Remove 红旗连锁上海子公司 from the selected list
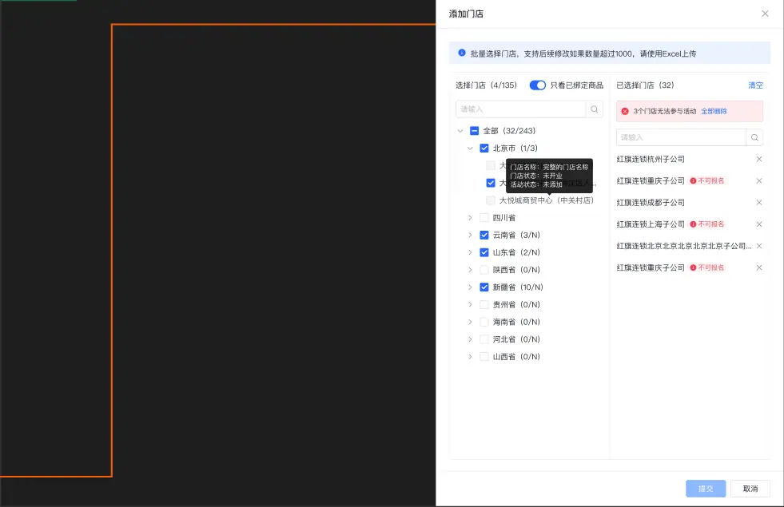Viewport: 784px width, 507px height. tap(759, 224)
